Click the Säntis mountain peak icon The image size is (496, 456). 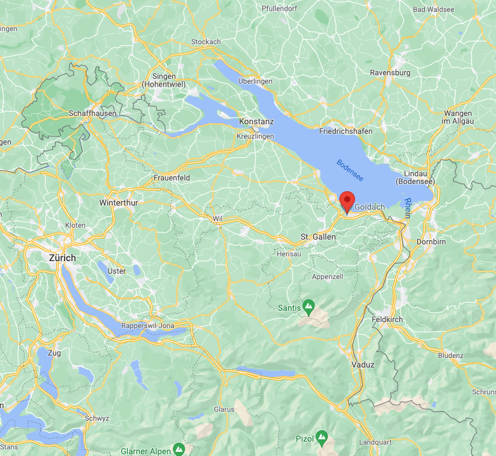click(308, 308)
